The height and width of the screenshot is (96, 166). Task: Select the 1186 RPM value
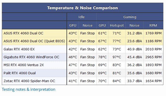click(x=153, y=41)
